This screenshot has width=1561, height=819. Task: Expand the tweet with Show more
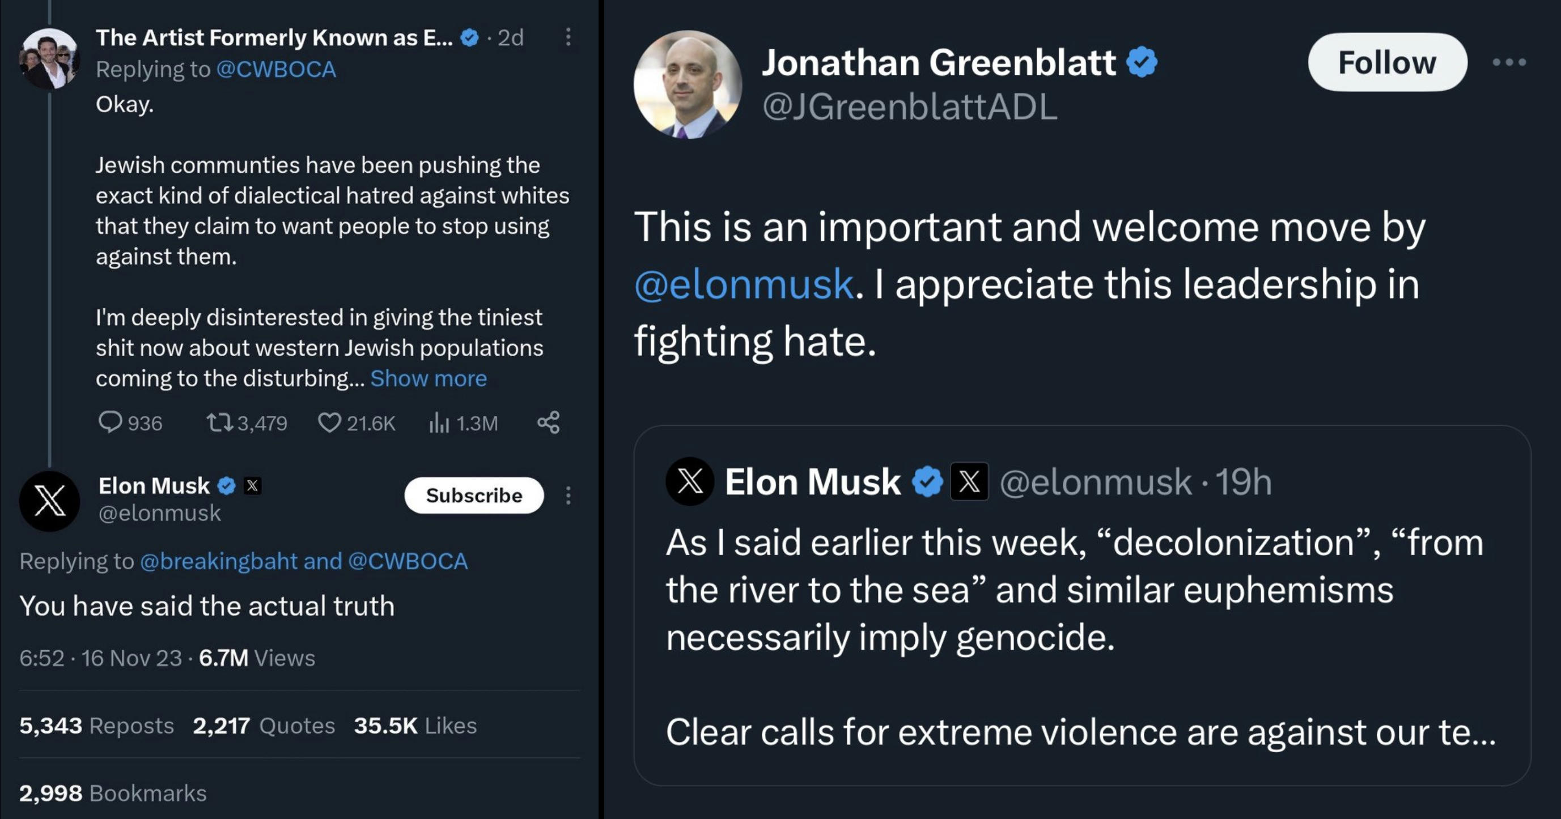click(x=429, y=378)
